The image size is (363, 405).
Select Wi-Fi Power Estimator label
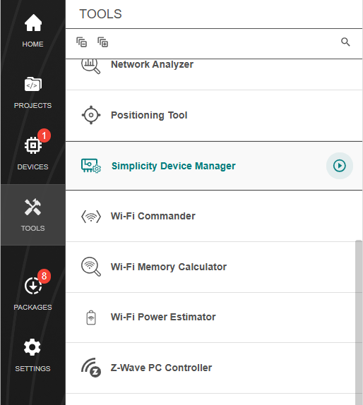tap(163, 317)
